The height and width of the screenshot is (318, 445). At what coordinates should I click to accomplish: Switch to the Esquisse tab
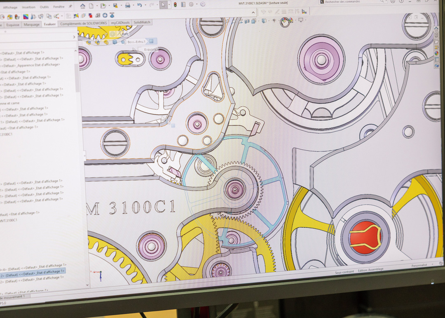[13, 25]
